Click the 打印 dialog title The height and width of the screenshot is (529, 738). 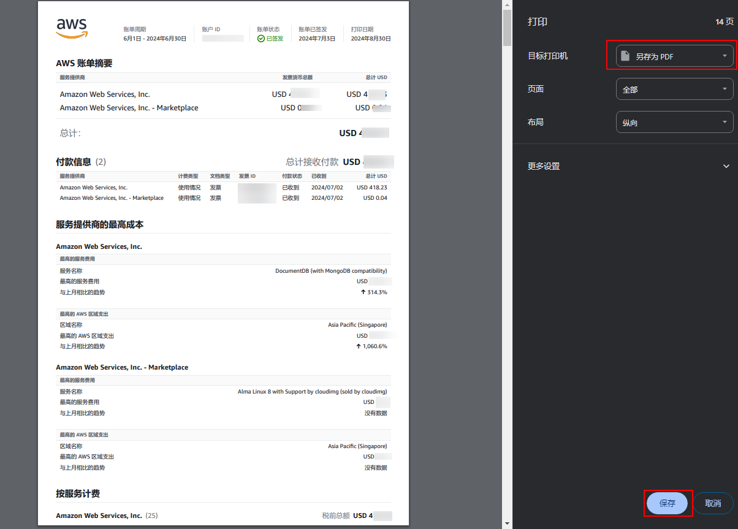click(538, 22)
